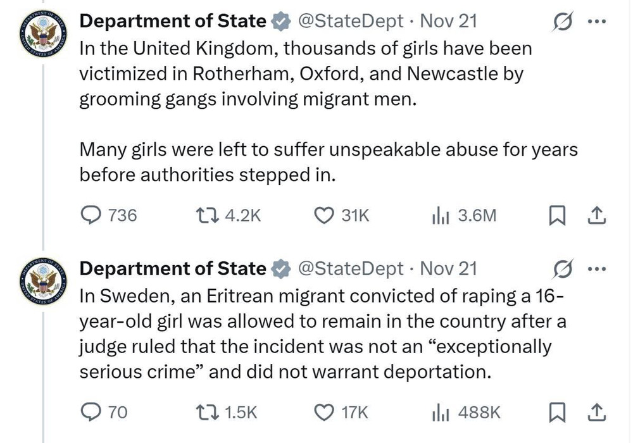The image size is (633, 443).
Task: Click State Department seal avatar on first post
Action: click(43, 32)
